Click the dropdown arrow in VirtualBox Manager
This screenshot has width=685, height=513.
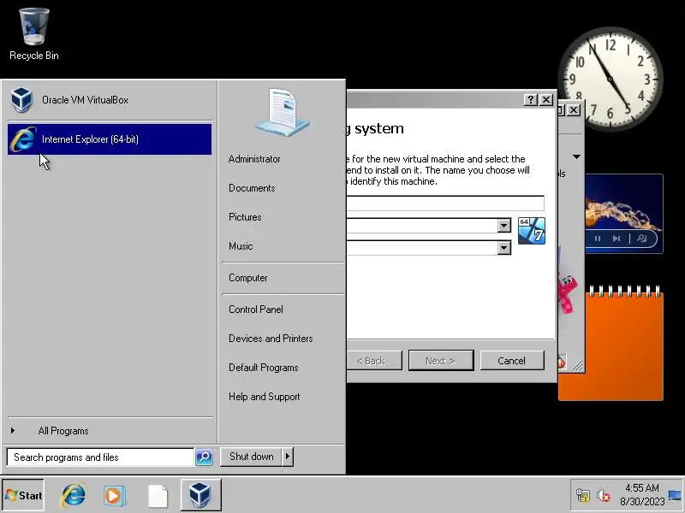(576, 156)
